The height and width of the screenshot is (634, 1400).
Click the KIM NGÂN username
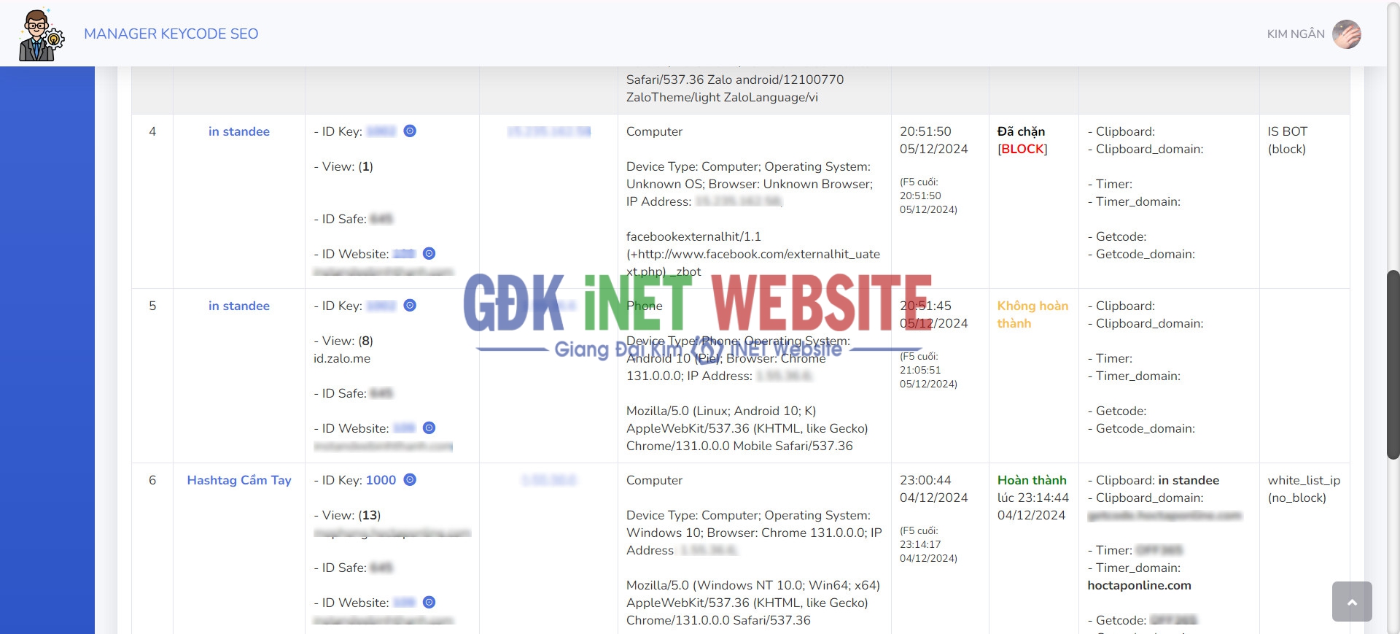coord(1296,34)
